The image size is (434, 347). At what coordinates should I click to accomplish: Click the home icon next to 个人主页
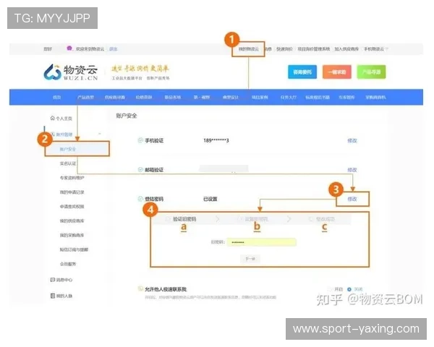tap(52, 118)
